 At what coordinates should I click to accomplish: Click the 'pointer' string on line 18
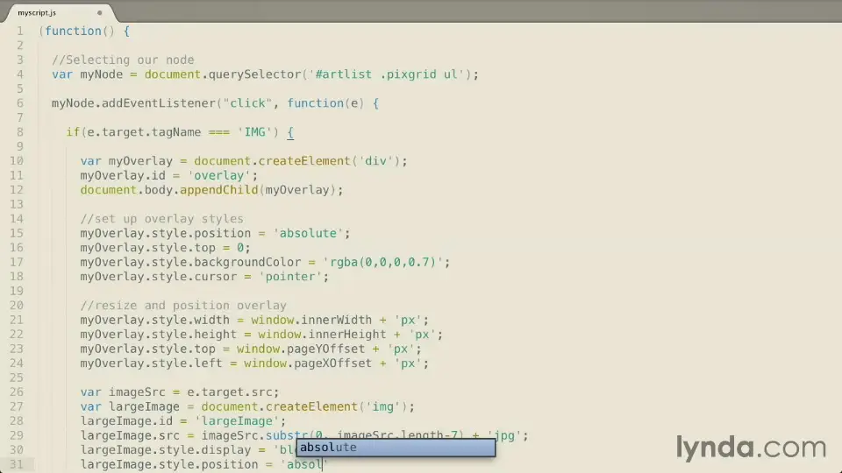[x=290, y=277]
